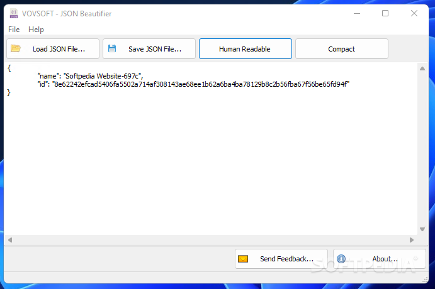Click the resize grip in the status bar corner
This screenshot has height=289, width=435.
[425, 280]
